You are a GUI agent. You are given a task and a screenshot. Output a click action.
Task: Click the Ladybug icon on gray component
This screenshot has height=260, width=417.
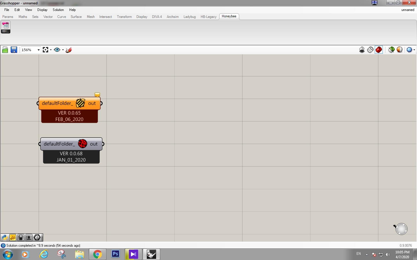pos(83,144)
